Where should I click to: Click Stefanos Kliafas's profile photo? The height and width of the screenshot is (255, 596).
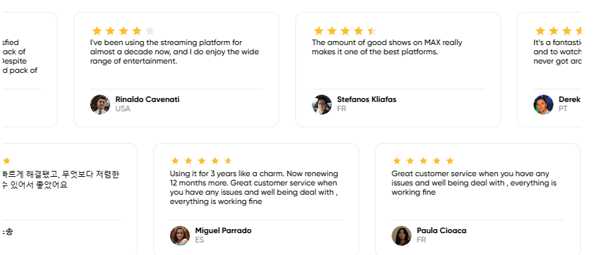322,105
